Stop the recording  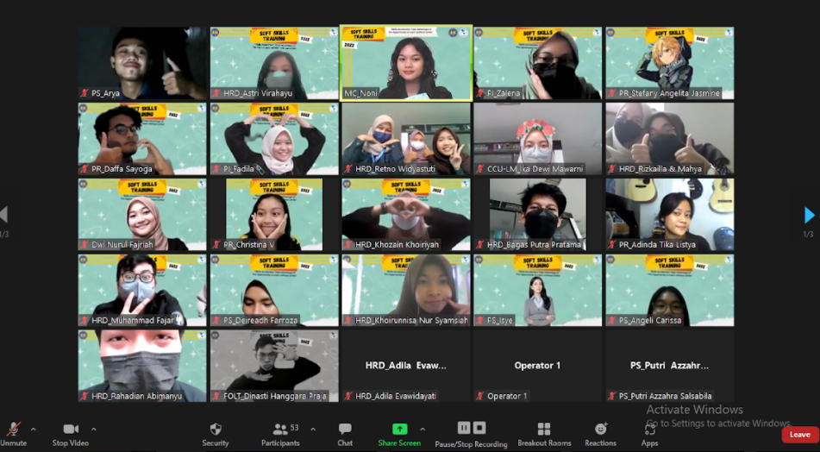point(479,428)
